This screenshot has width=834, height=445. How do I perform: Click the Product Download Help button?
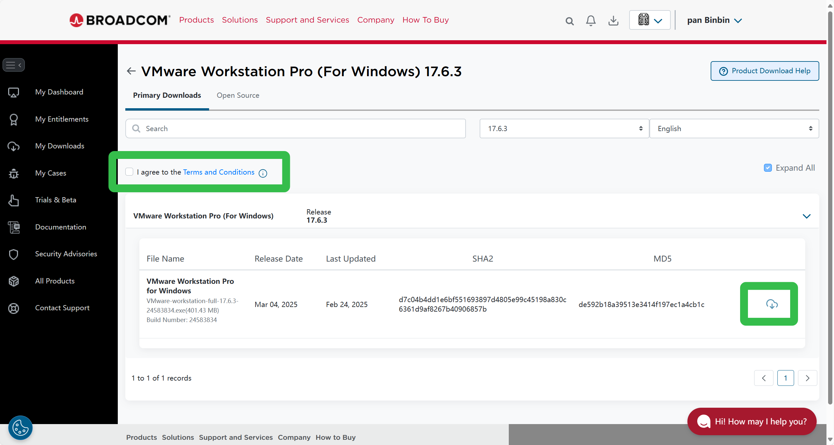[x=765, y=71]
